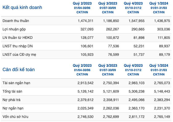This screenshot has height=122, width=173.
Task: Click revenue value 1,436,975 for Quý 1/2024
Action: [x=162, y=21]
